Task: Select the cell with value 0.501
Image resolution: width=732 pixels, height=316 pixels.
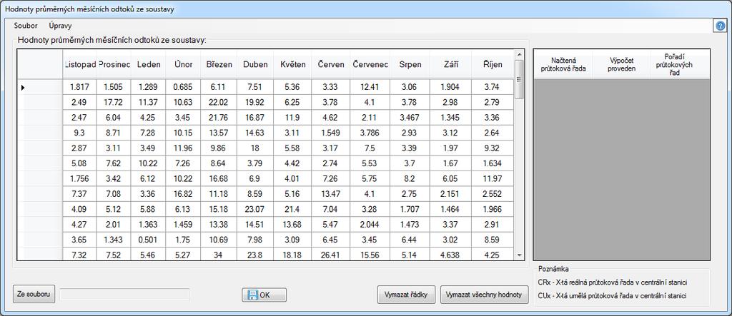Action: pos(149,240)
